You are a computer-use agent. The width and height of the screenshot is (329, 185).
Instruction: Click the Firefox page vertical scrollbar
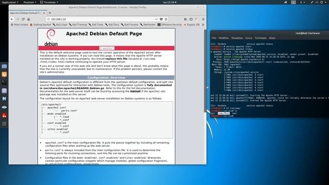coord(205,71)
